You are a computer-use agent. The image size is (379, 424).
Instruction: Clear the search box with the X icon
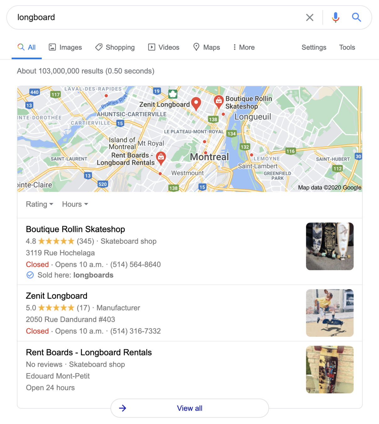point(310,18)
